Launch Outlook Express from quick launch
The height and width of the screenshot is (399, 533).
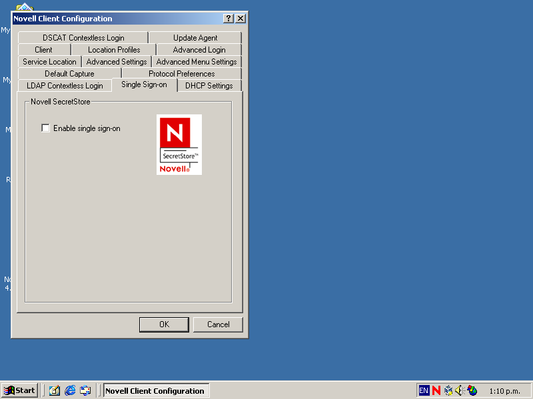pos(86,390)
